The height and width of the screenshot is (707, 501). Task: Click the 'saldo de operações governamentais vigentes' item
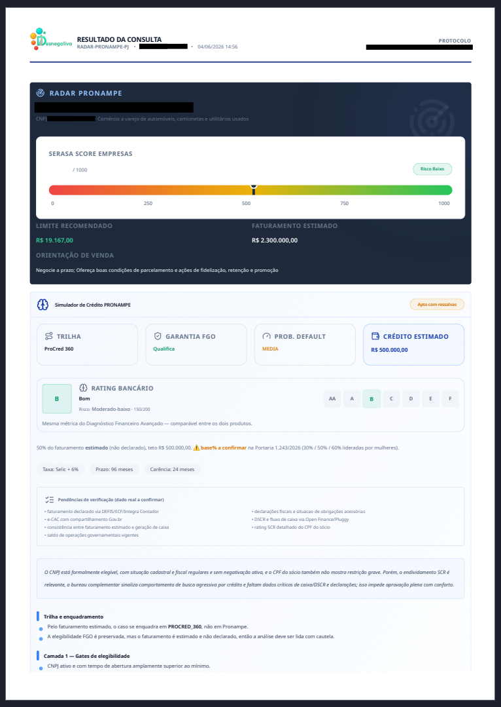pos(92,535)
